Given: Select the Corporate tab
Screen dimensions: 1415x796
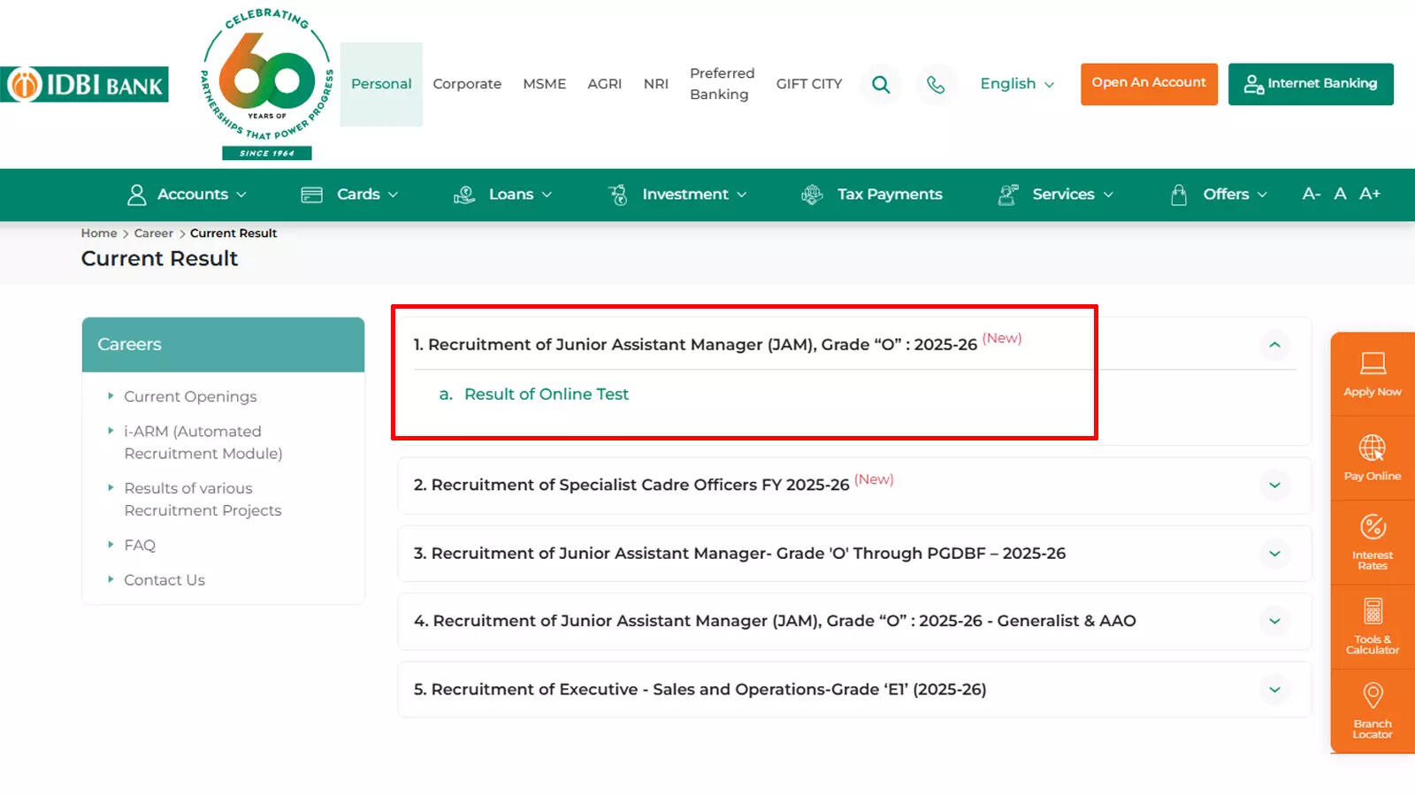Looking at the screenshot, I should point(467,84).
